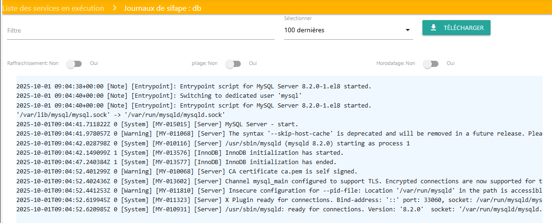Click 'Oui' next to the pliage switch
Image resolution: width=552 pixels, height=223 pixels.
[253, 63]
